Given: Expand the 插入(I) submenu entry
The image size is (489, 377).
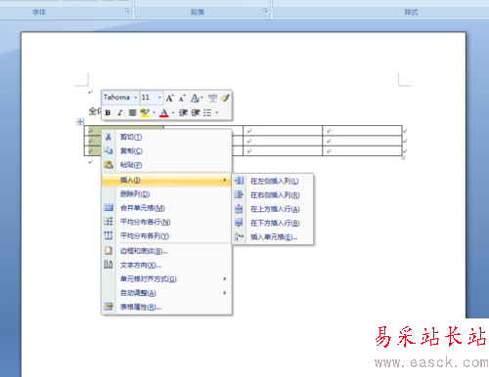Looking at the screenshot, I should click(x=166, y=180).
